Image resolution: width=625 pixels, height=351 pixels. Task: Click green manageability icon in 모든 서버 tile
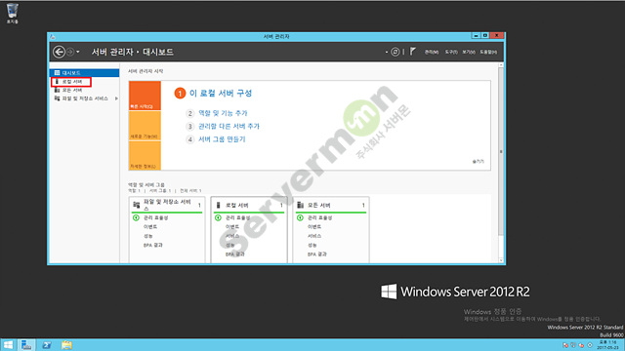point(300,217)
